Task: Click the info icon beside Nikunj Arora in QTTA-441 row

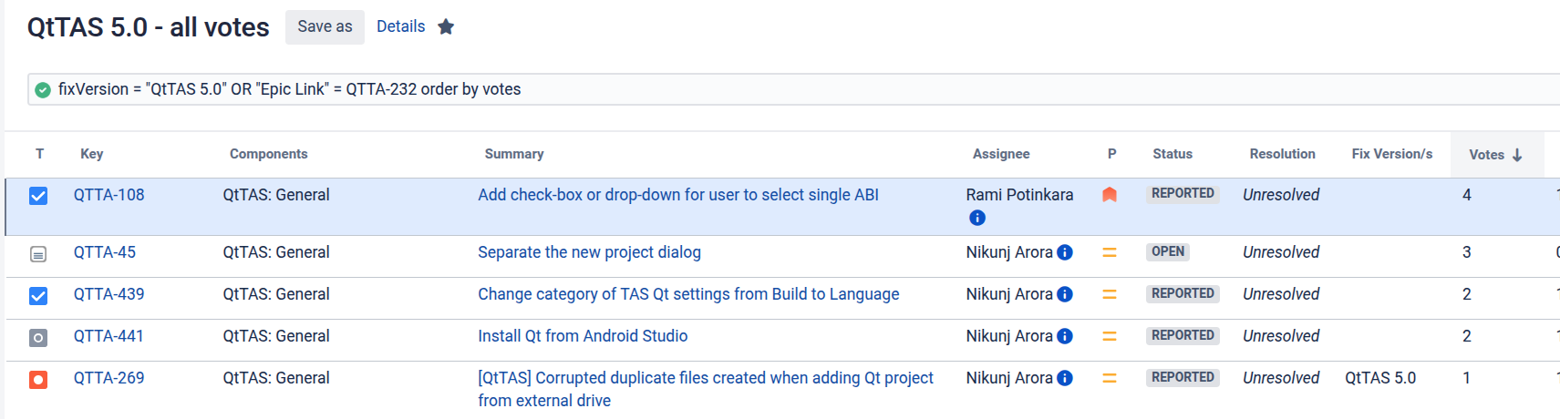Action: [1065, 336]
